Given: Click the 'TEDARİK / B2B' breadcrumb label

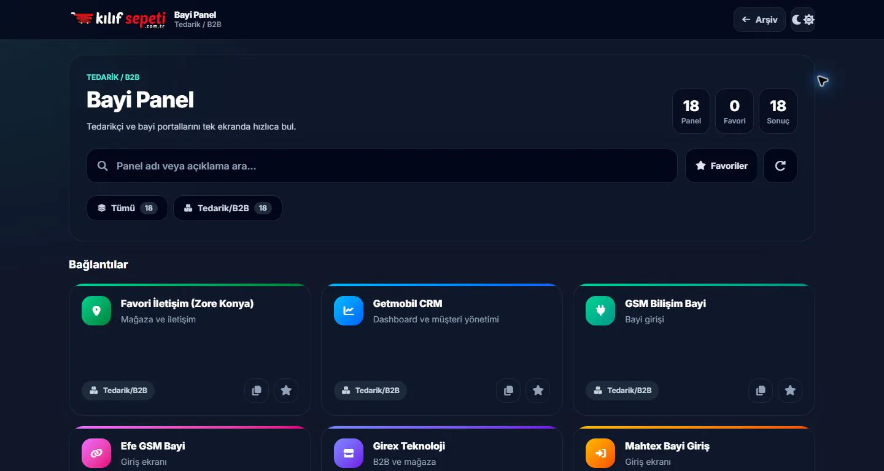Looking at the screenshot, I should point(113,77).
